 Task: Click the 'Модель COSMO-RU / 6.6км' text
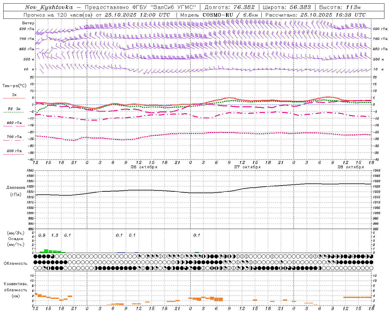tap(219, 15)
